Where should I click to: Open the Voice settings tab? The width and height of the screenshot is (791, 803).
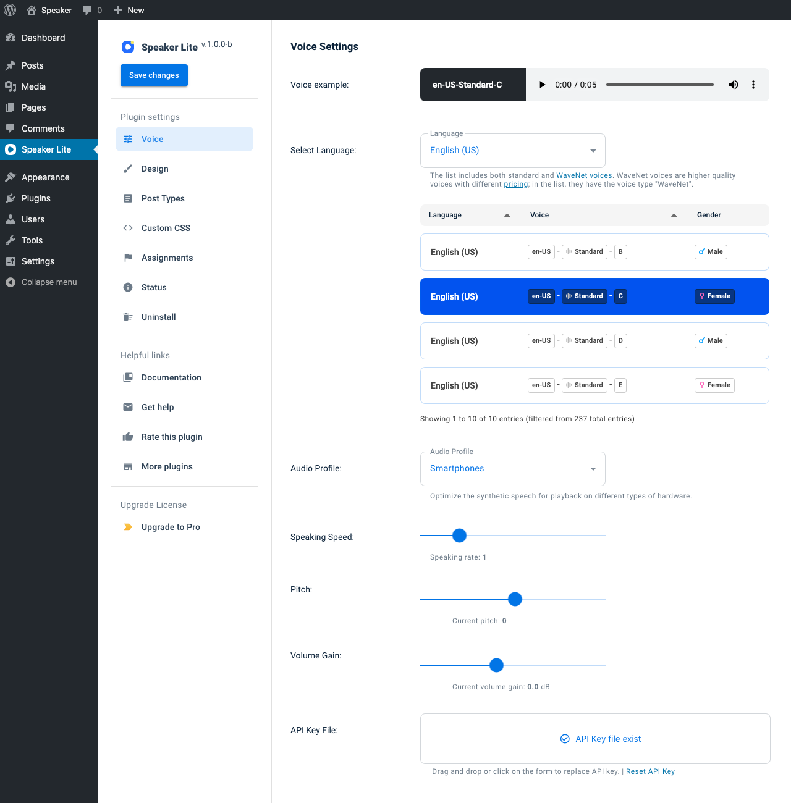pyautogui.click(x=184, y=139)
